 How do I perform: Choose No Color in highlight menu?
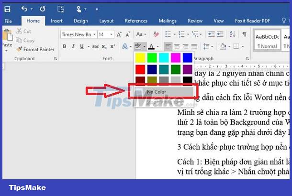coord(164,92)
